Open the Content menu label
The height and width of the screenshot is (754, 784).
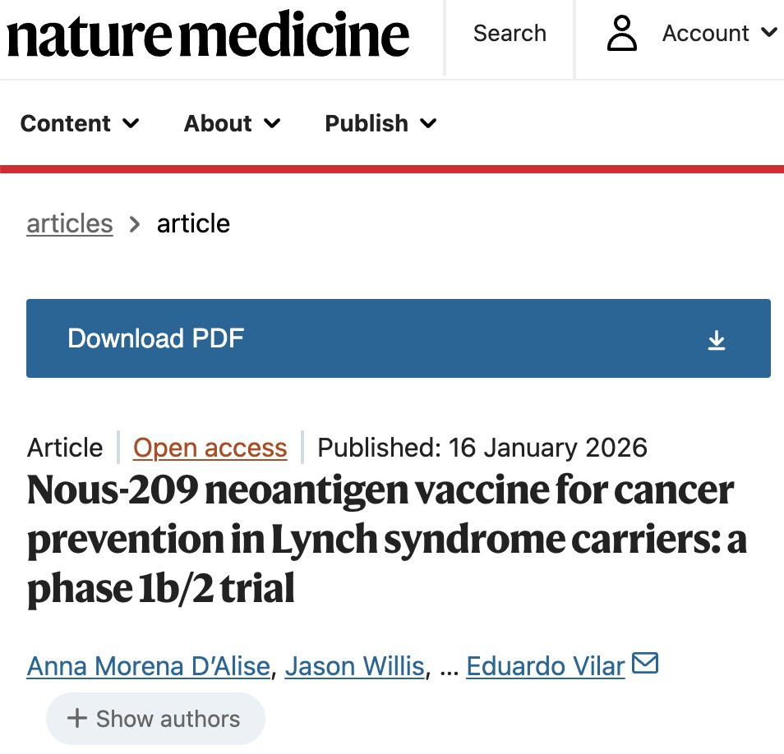[x=65, y=123]
